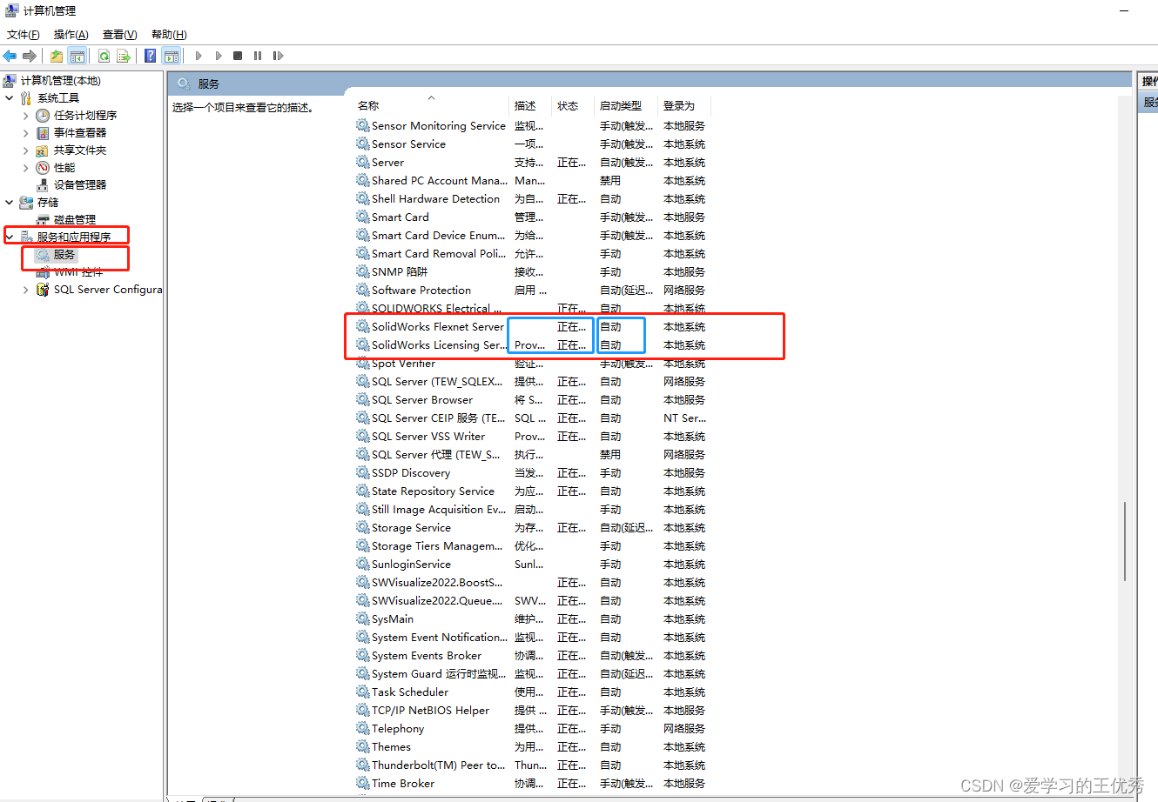Image resolution: width=1158 pixels, height=802 pixels.
Task: Click gear icon of Server service
Action: (x=363, y=162)
